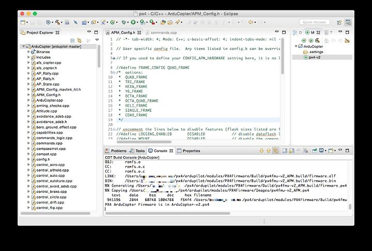The image size is (372, 251).
Task: Select the .settings folder in Make Target
Action: click(313, 52)
